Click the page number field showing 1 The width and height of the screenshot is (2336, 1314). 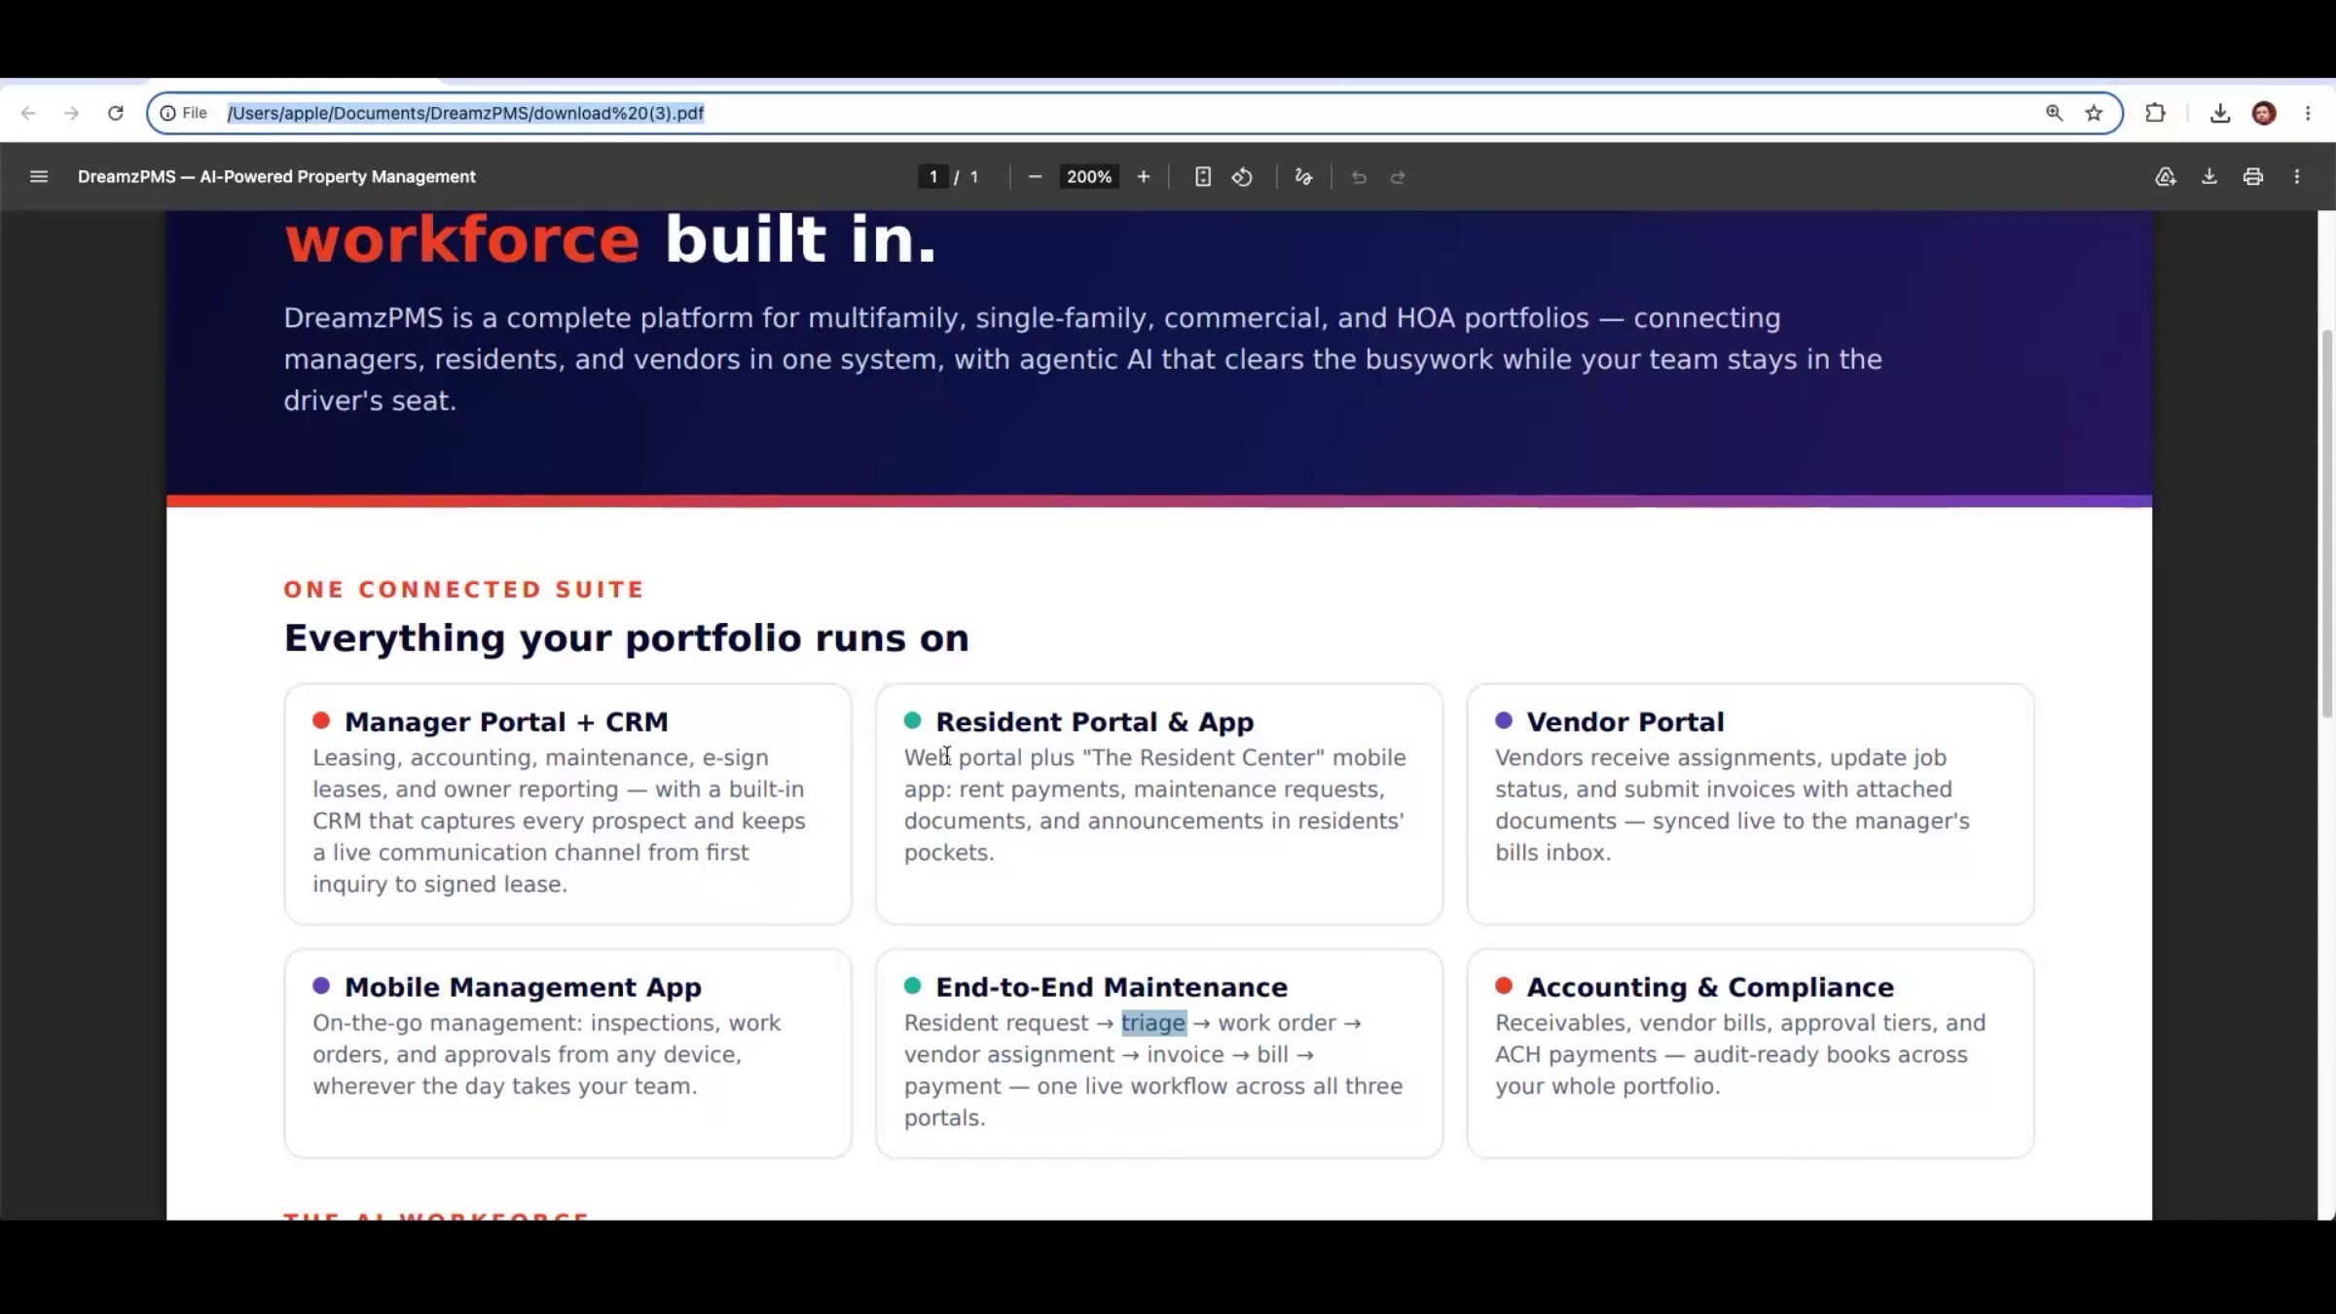point(932,176)
